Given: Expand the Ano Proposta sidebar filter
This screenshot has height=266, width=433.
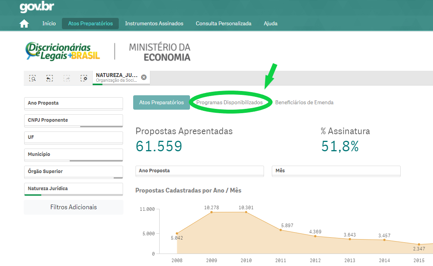Looking at the screenshot, I should tap(73, 103).
